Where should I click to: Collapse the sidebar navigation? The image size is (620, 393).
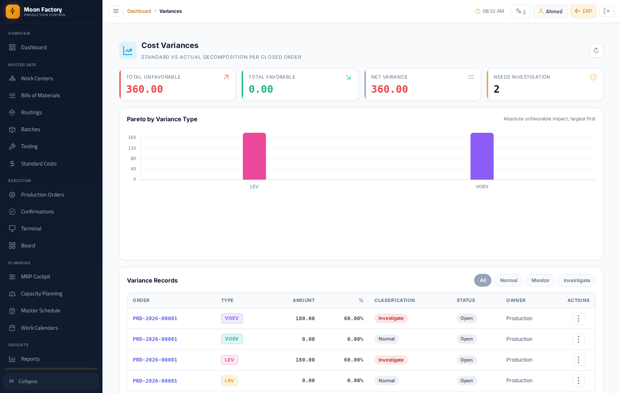click(x=51, y=381)
